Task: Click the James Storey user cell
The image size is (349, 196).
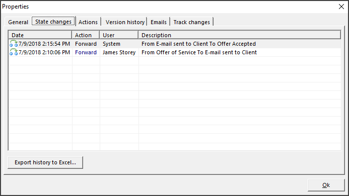Action: [119, 52]
